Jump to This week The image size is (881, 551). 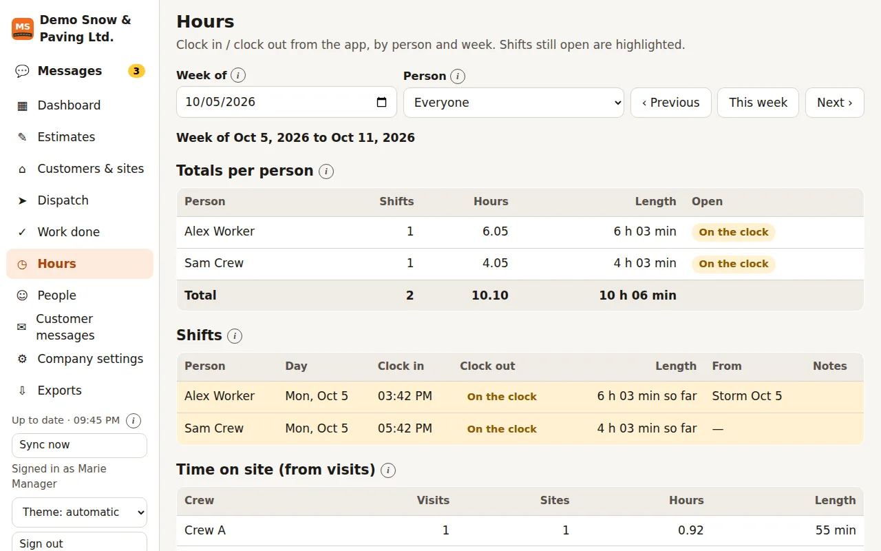(x=758, y=103)
